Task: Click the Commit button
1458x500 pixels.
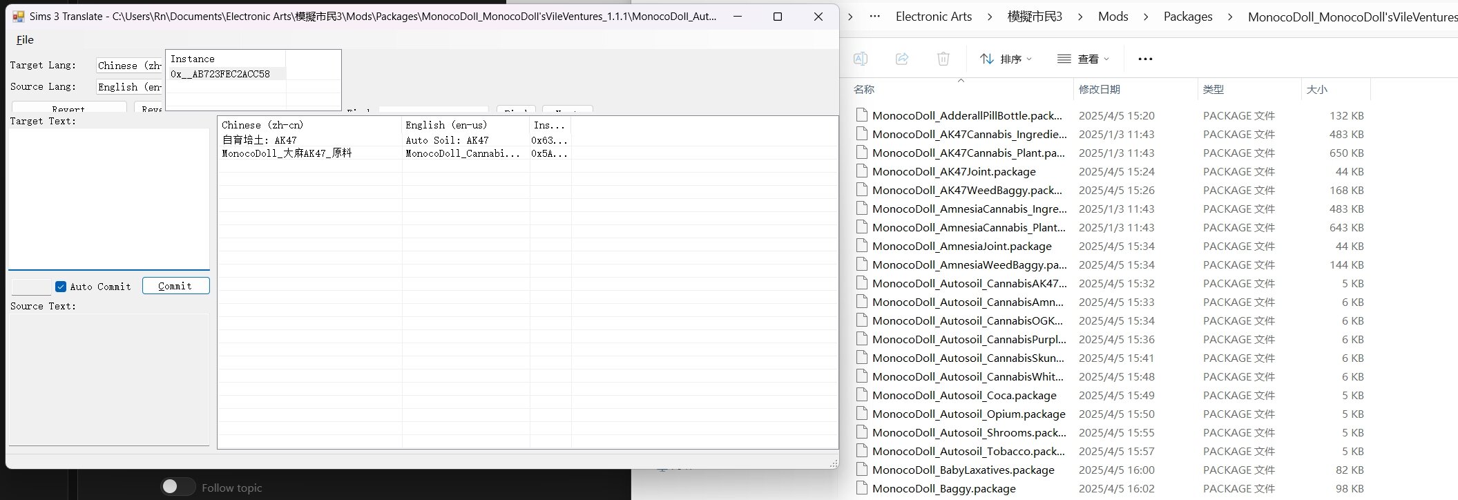Action: 175,286
